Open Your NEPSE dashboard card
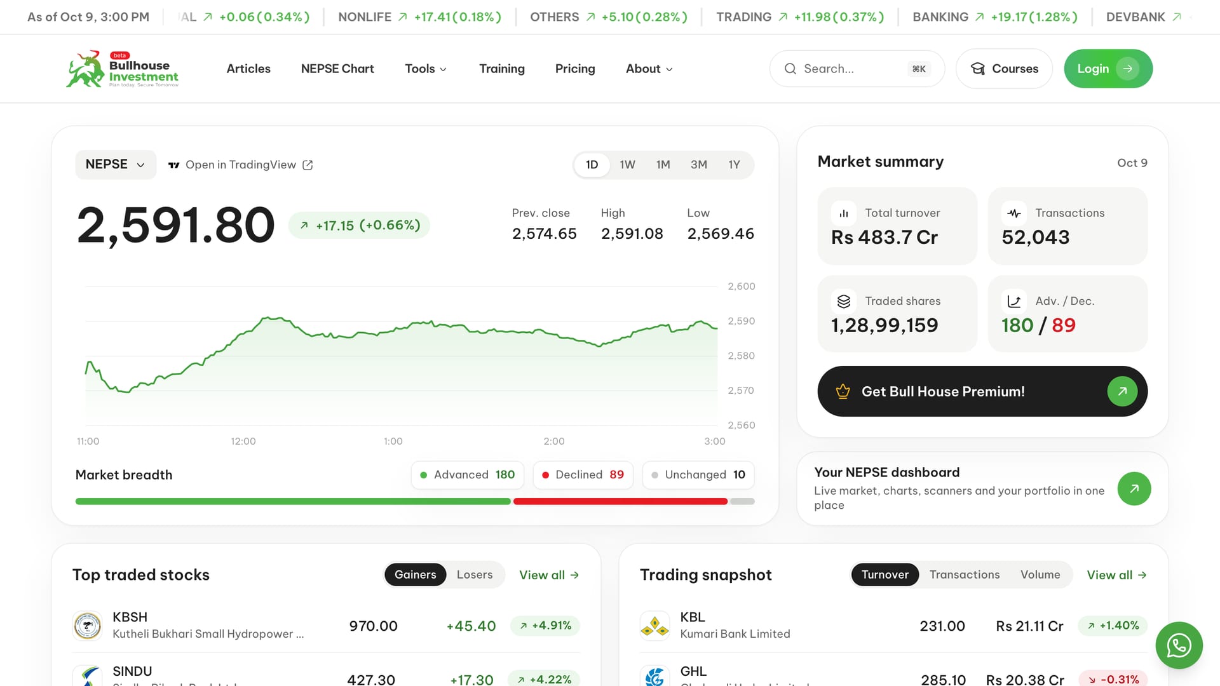The image size is (1220, 686). click(982, 488)
